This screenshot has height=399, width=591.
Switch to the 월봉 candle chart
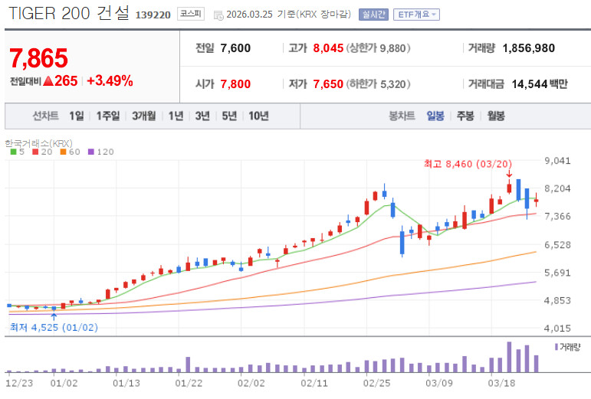[496, 116]
